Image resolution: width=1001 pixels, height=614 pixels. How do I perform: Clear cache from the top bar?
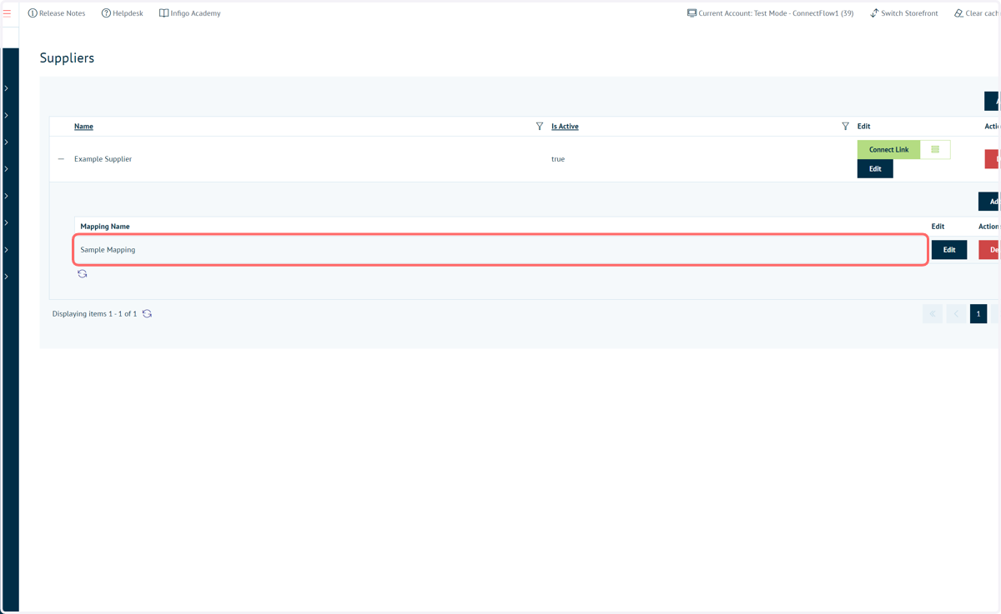click(976, 13)
